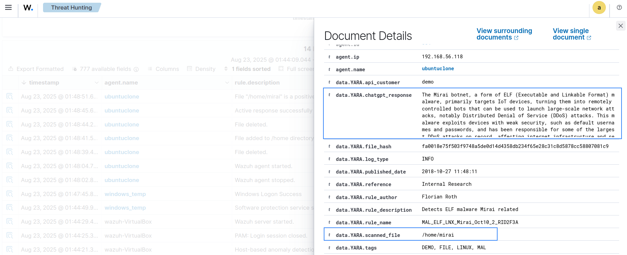Open the help question mark icon

[x=619, y=7]
